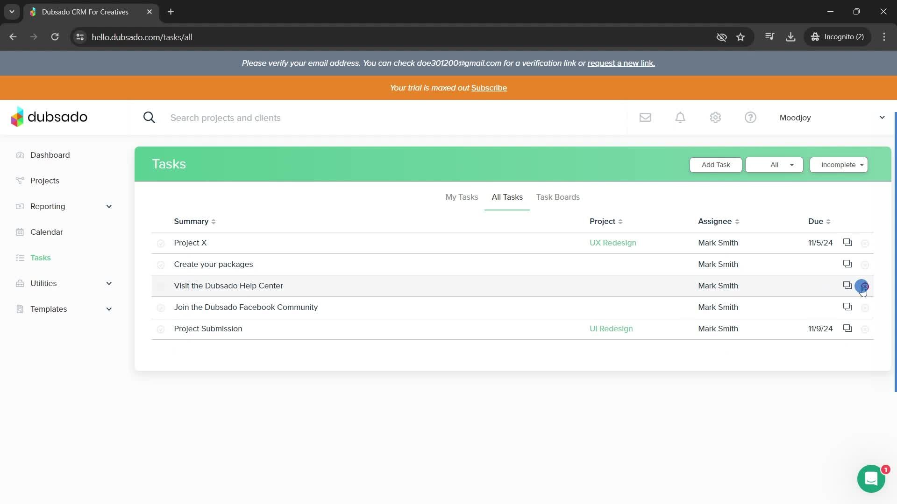
Task: Open the help question mark icon
Action: [x=750, y=118]
